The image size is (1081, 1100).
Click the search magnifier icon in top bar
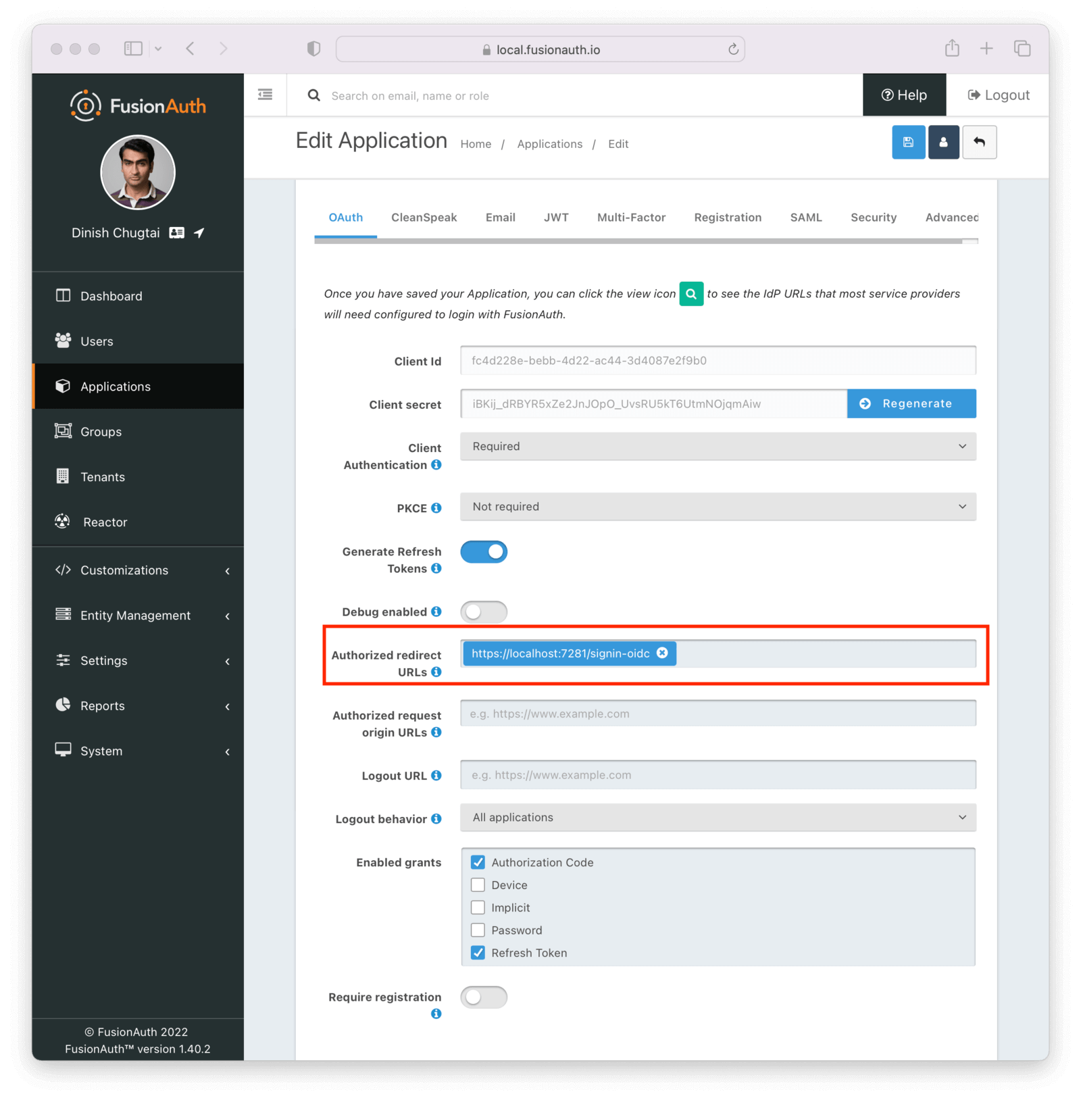point(314,95)
